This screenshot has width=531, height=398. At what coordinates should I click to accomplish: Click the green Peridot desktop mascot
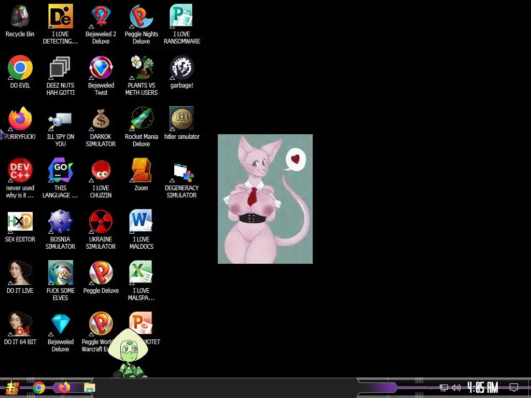tap(129, 352)
